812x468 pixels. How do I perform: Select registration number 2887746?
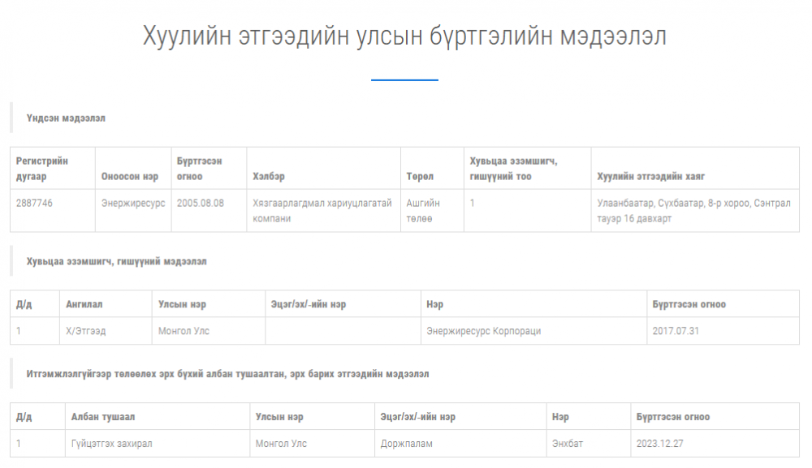click(x=35, y=204)
